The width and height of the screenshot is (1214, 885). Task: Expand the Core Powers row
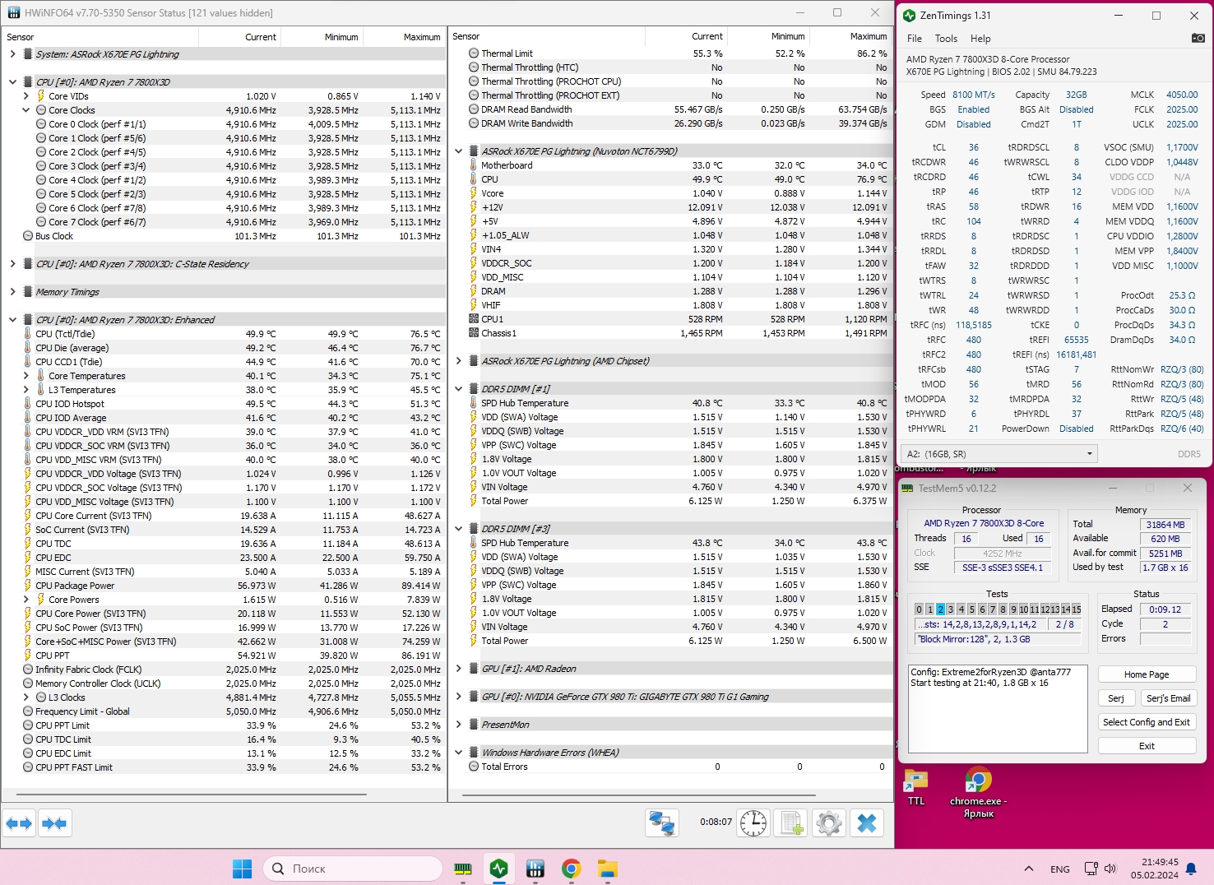tap(25, 600)
